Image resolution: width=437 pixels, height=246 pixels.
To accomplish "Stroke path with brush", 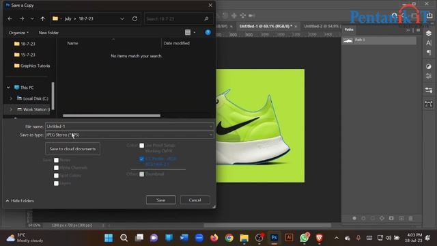I will coord(363,218).
